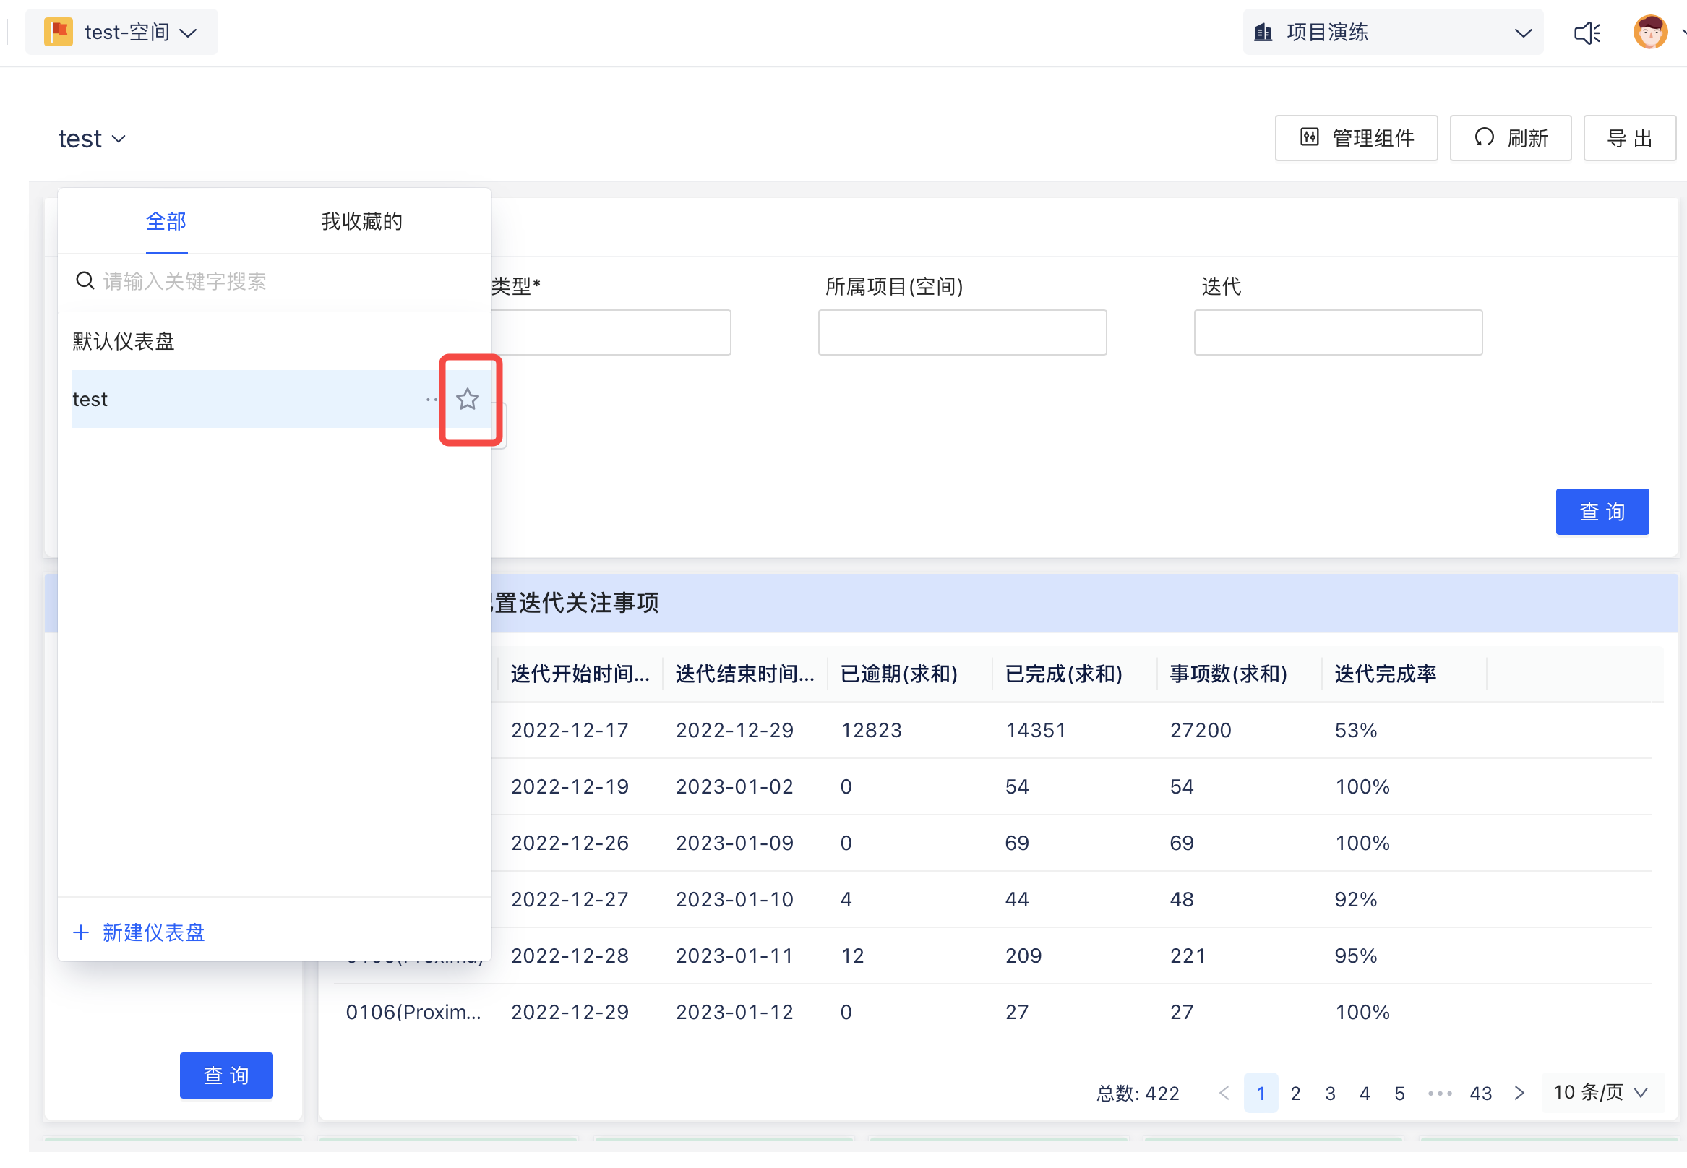Click the 所属项目(空间) input box
This screenshot has height=1168, width=1687.
pyautogui.click(x=963, y=333)
